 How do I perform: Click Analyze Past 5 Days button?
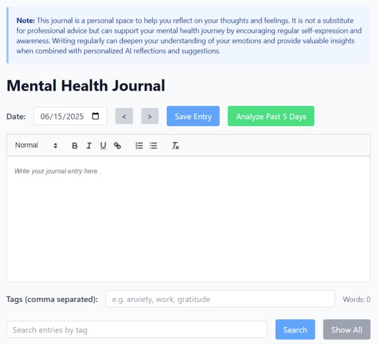click(271, 116)
